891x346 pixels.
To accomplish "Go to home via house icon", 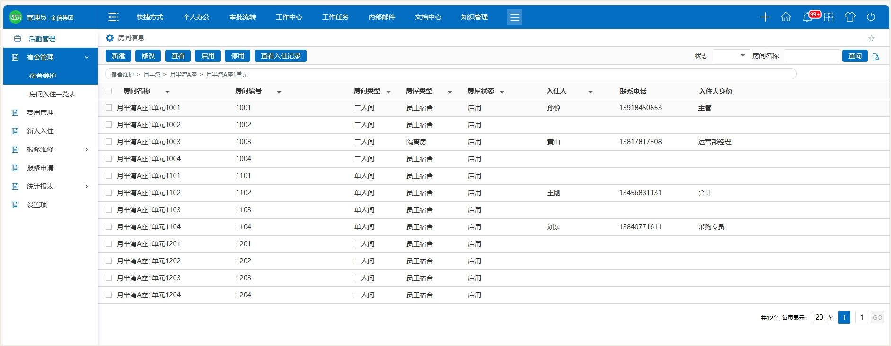I will point(786,17).
